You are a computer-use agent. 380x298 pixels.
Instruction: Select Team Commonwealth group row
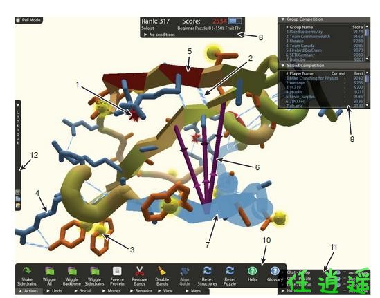pos(324,37)
